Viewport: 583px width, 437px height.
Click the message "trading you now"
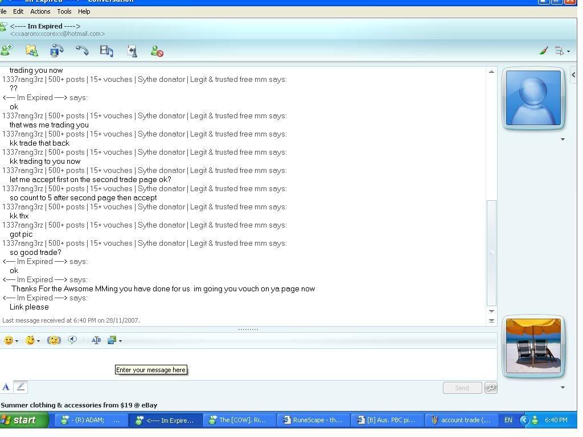(x=36, y=70)
